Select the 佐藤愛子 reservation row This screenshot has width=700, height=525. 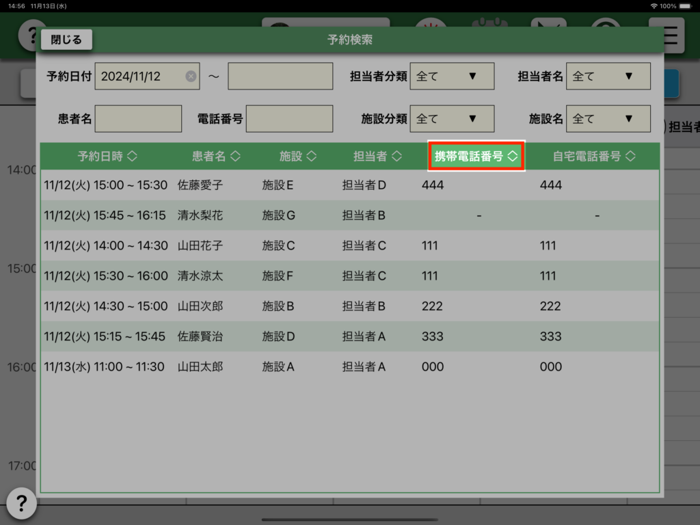349,185
